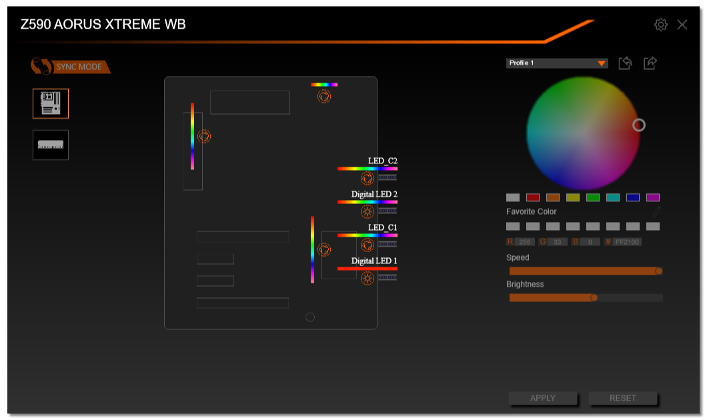Click the Digital LED 1 header connector

coord(388,277)
